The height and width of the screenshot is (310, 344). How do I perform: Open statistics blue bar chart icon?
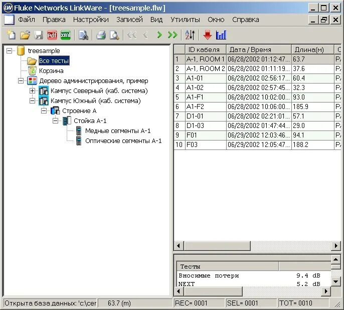[221, 35]
